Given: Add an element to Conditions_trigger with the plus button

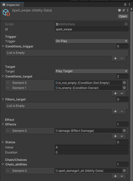Looking at the screenshot, I should point(115,58).
